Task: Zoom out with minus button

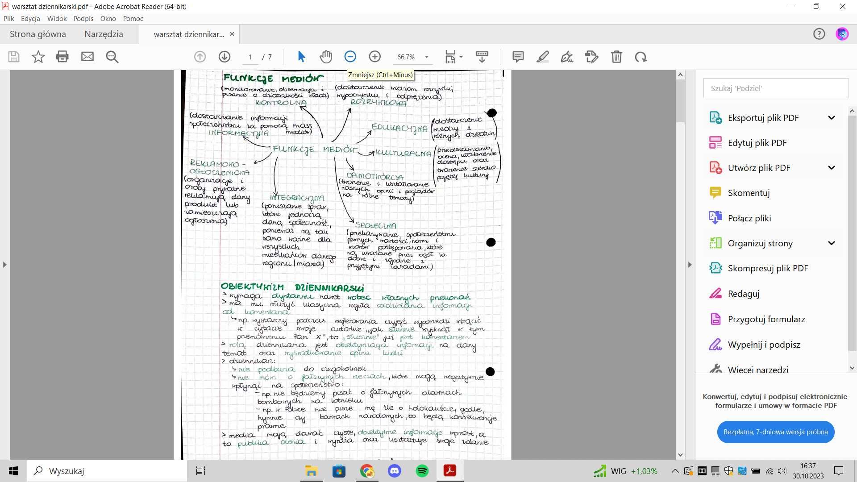Action: coord(350,57)
